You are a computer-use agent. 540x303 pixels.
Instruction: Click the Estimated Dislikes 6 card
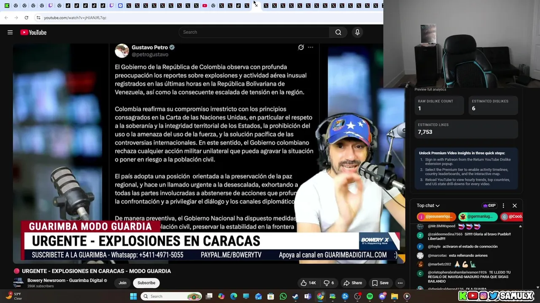pyautogui.click(x=493, y=105)
